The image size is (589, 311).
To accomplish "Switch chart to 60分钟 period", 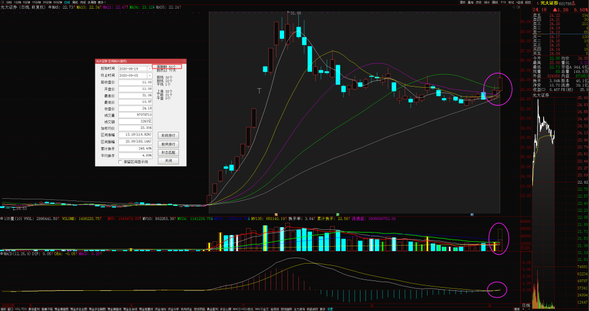I will pyautogui.click(x=58, y=2).
